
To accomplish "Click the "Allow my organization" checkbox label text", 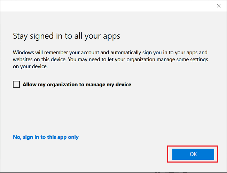I will pyautogui.click(x=77, y=84).
